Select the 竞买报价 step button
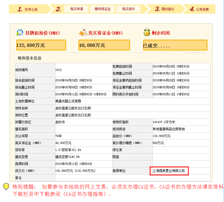This screenshot has width=224, height=202. tap(128, 9)
